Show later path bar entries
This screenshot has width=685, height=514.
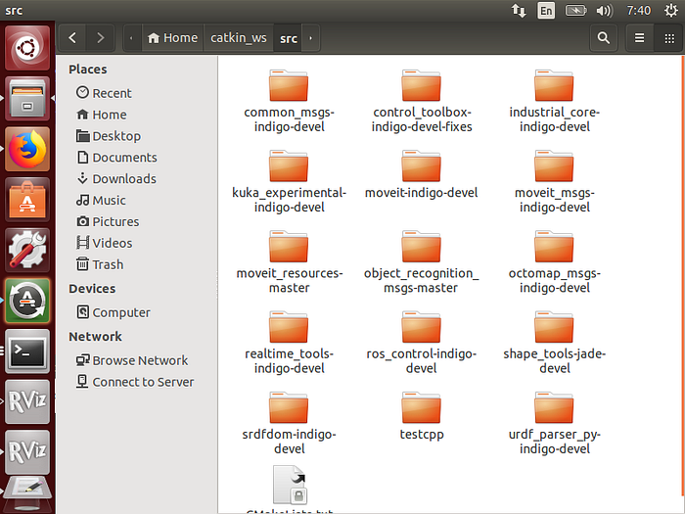point(310,38)
